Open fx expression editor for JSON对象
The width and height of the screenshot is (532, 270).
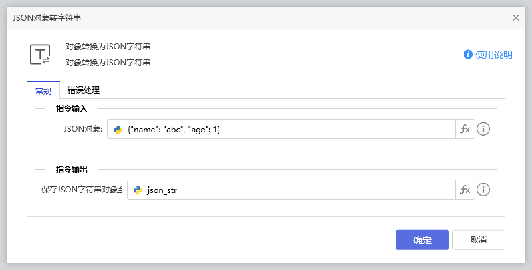(465, 130)
